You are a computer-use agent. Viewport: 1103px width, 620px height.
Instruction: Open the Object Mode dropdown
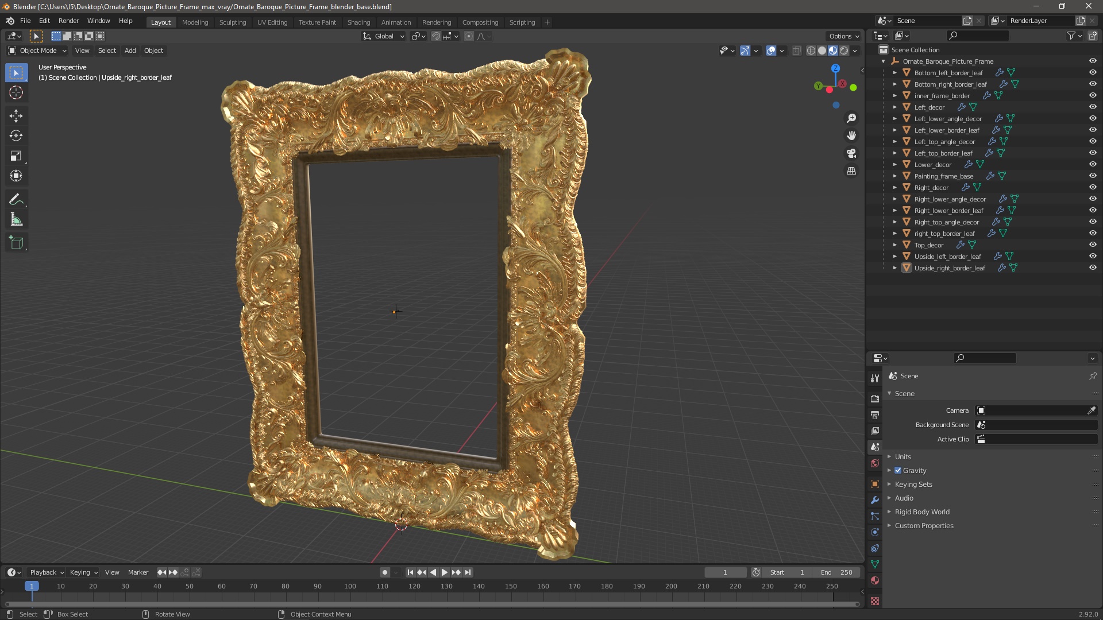point(37,51)
